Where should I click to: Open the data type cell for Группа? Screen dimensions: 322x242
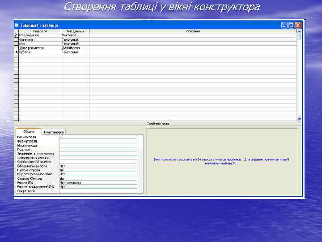[x=75, y=52]
